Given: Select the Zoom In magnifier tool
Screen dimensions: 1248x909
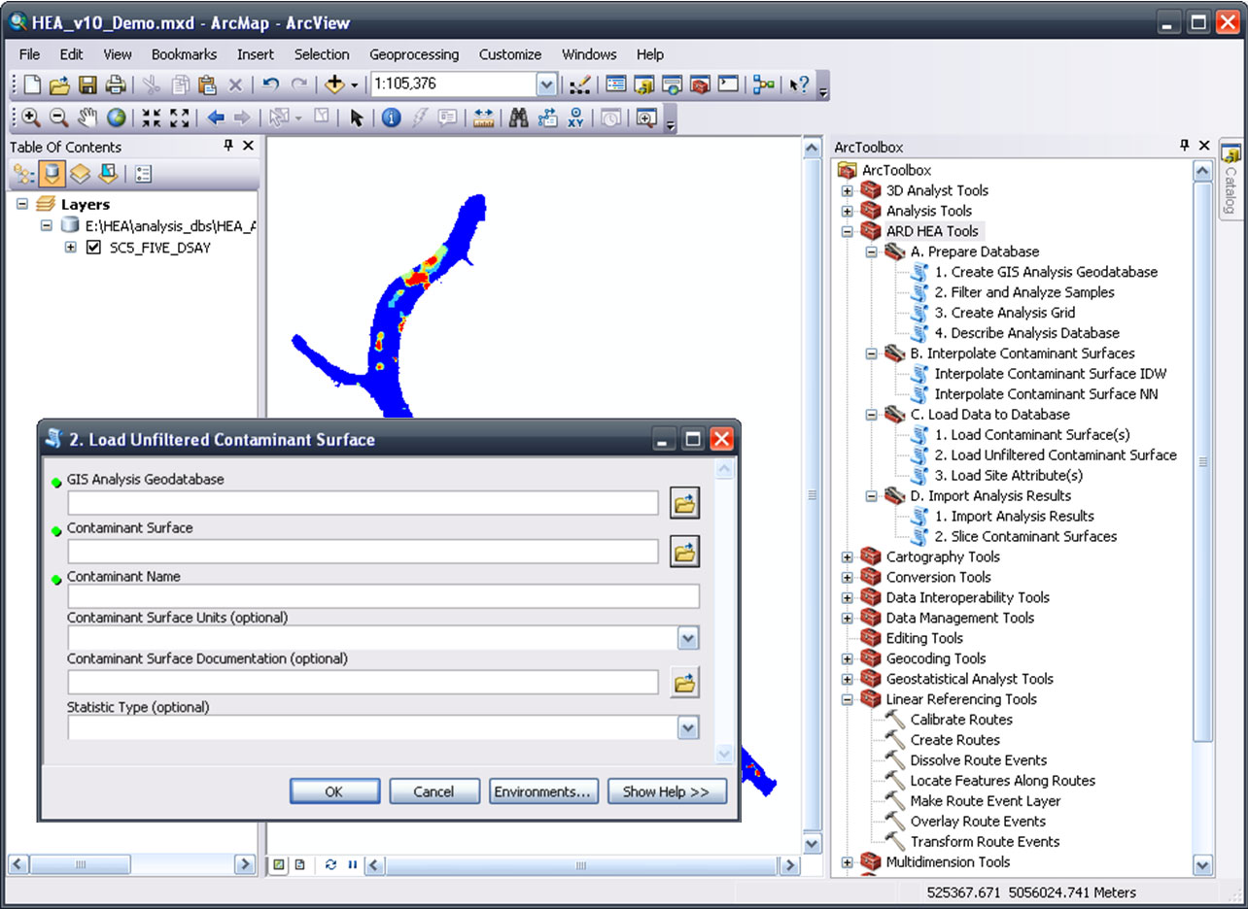Looking at the screenshot, I should 31,118.
